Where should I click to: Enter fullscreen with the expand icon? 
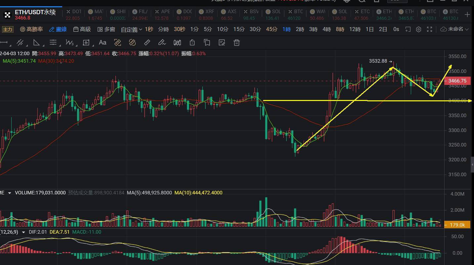[x=429, y=29]
